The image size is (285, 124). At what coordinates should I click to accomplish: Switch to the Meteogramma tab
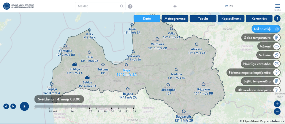175,19
